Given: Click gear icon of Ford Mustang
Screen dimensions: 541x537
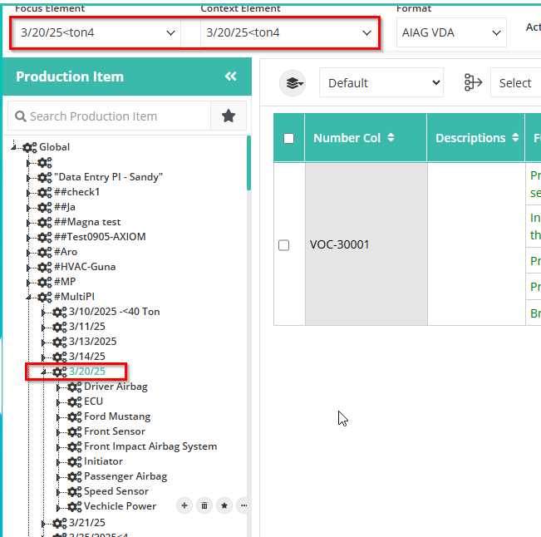Looking at the screenshot, I should pyautogui.click(x=75, y=417).
